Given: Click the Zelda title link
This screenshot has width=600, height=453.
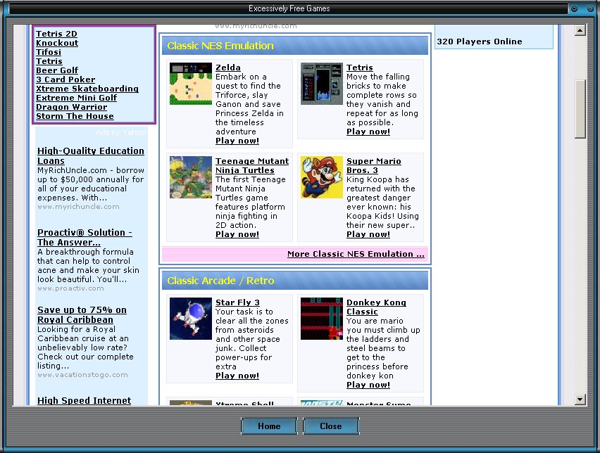Looking at the screenshot, I should click(228, 68).
